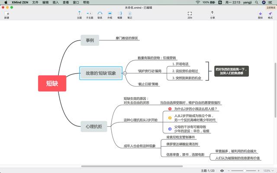Select the 1. 开场电话 subtopic

(x=180, y=64)
